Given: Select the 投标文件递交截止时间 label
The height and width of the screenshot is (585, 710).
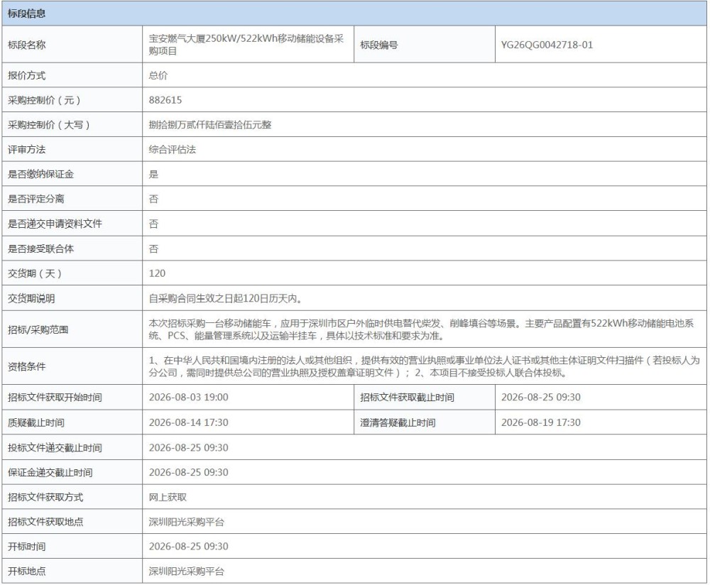Looking at the screenshot, I should click(55, 448).
